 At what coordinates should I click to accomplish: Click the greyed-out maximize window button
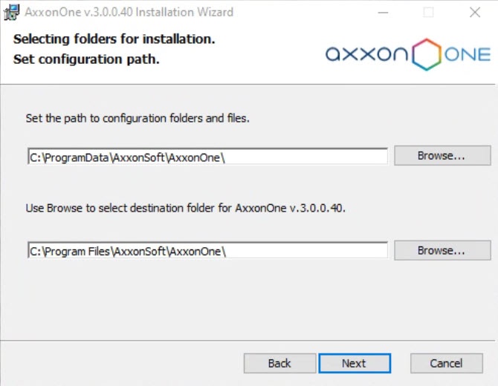(x=429, y=12)
